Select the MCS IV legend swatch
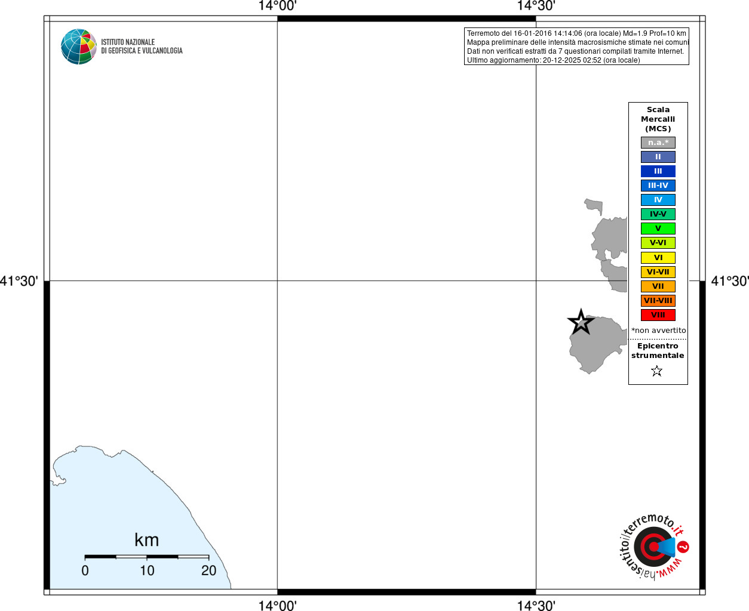749x611 pixels. 658,200
